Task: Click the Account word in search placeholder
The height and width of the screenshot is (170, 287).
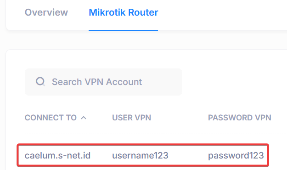Action: [x=124, y=82]
